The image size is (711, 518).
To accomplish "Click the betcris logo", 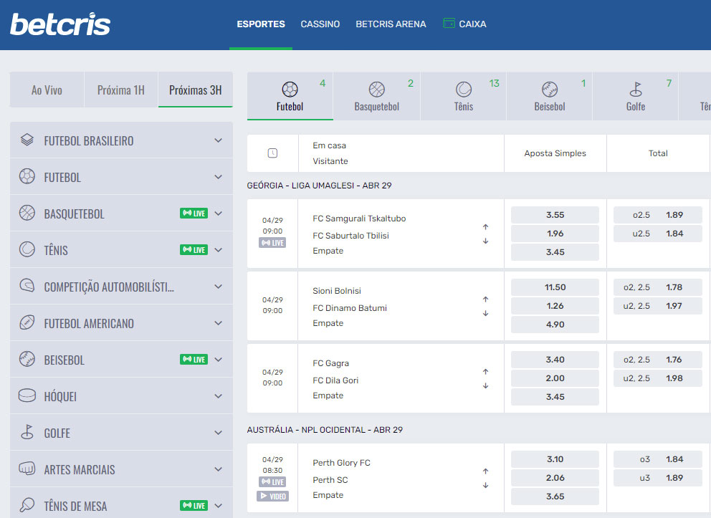I will click(60, 24).
